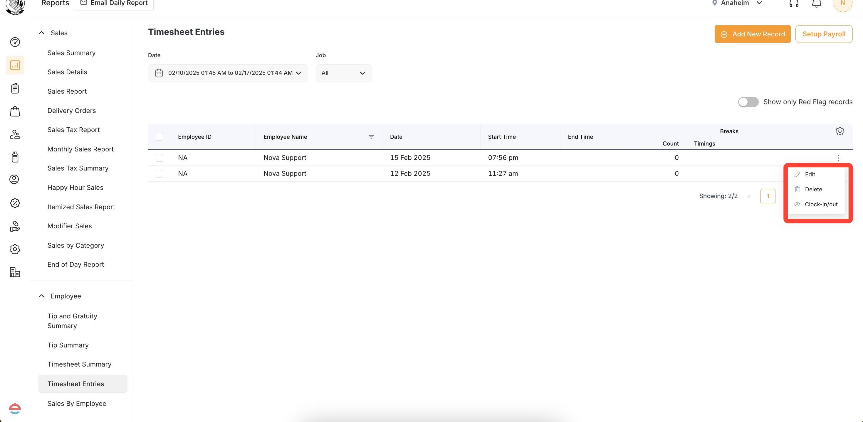
Task: Go to previous page arrow
Action: click(749, 197)
